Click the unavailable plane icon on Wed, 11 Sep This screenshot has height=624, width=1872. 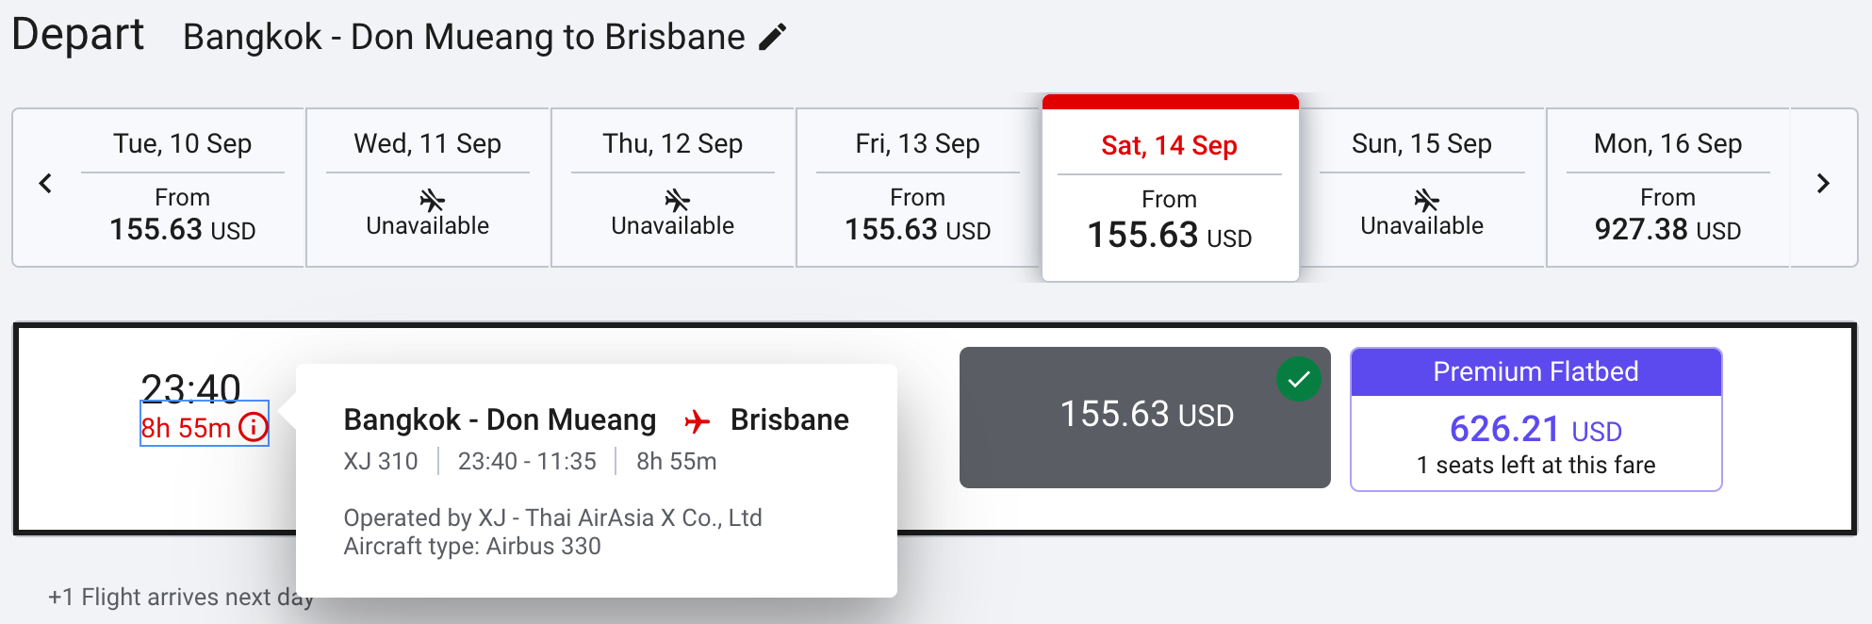(x=432, y=200)
